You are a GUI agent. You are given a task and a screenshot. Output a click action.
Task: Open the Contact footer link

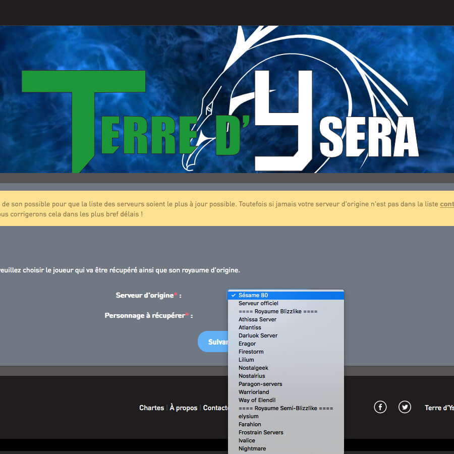click(216, 408)
